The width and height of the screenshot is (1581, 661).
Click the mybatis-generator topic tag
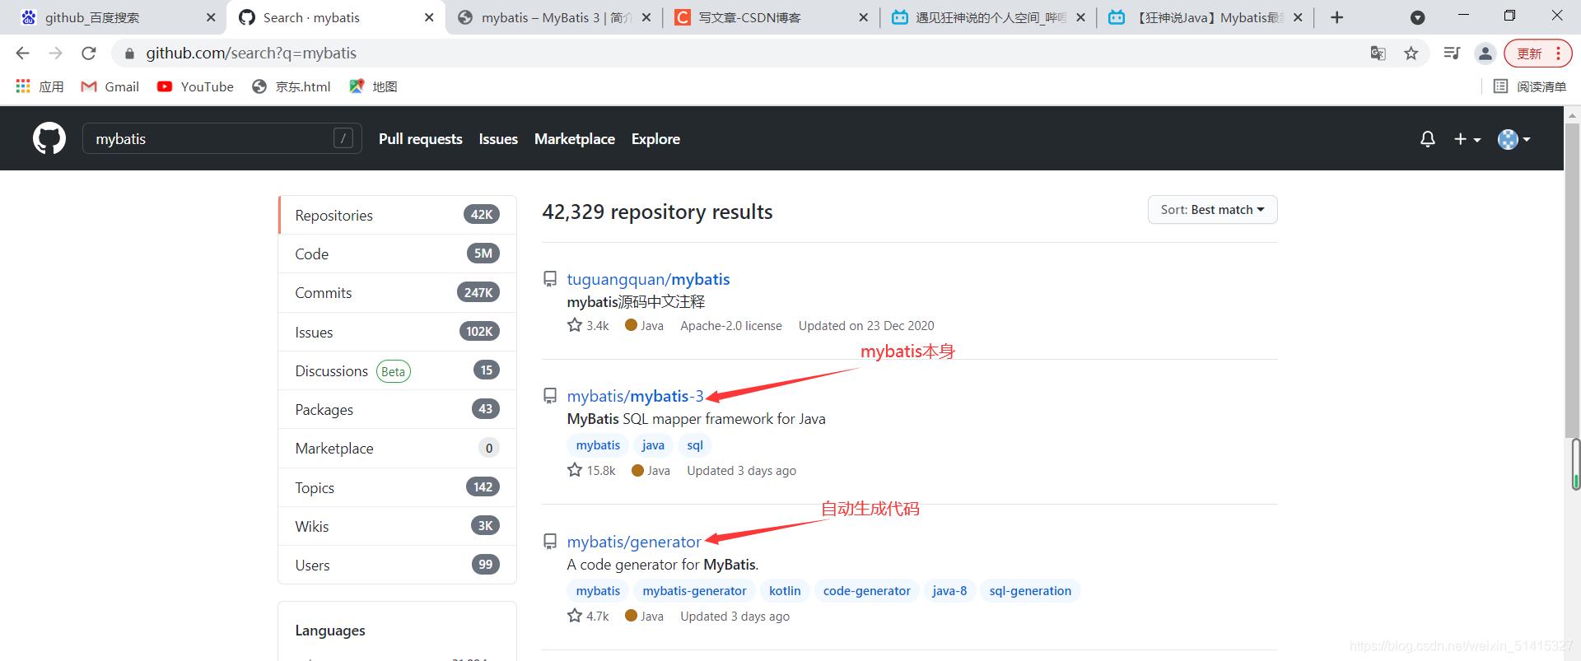[694, 591]
